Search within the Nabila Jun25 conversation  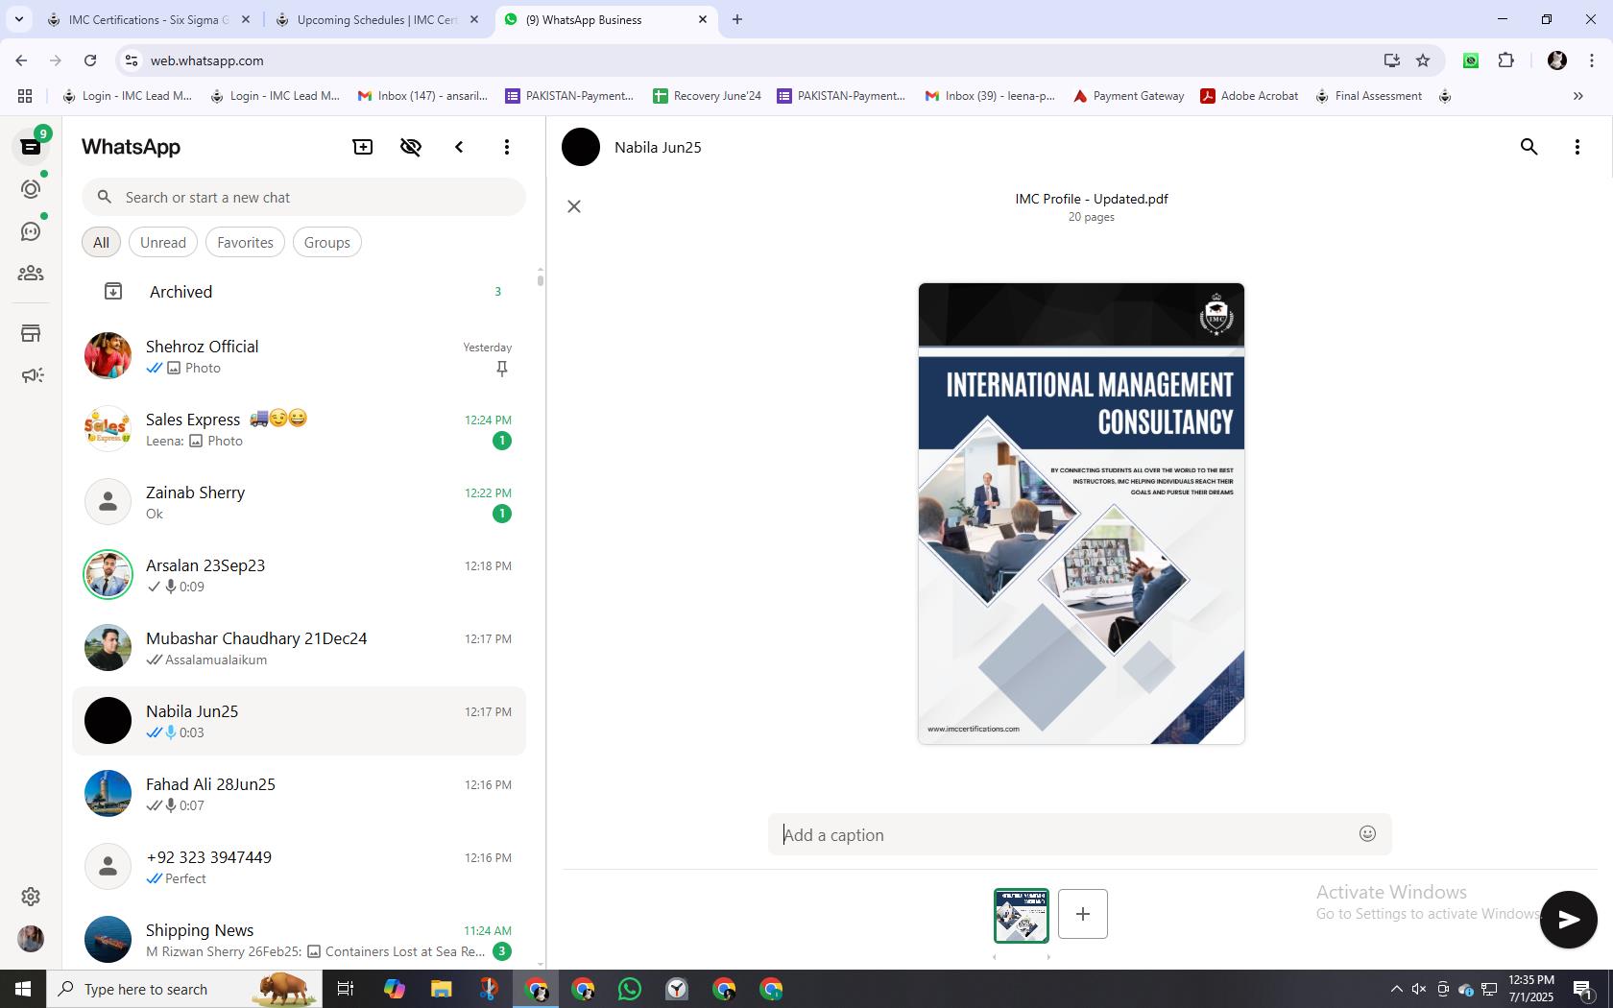click(x=1529, y=147)
